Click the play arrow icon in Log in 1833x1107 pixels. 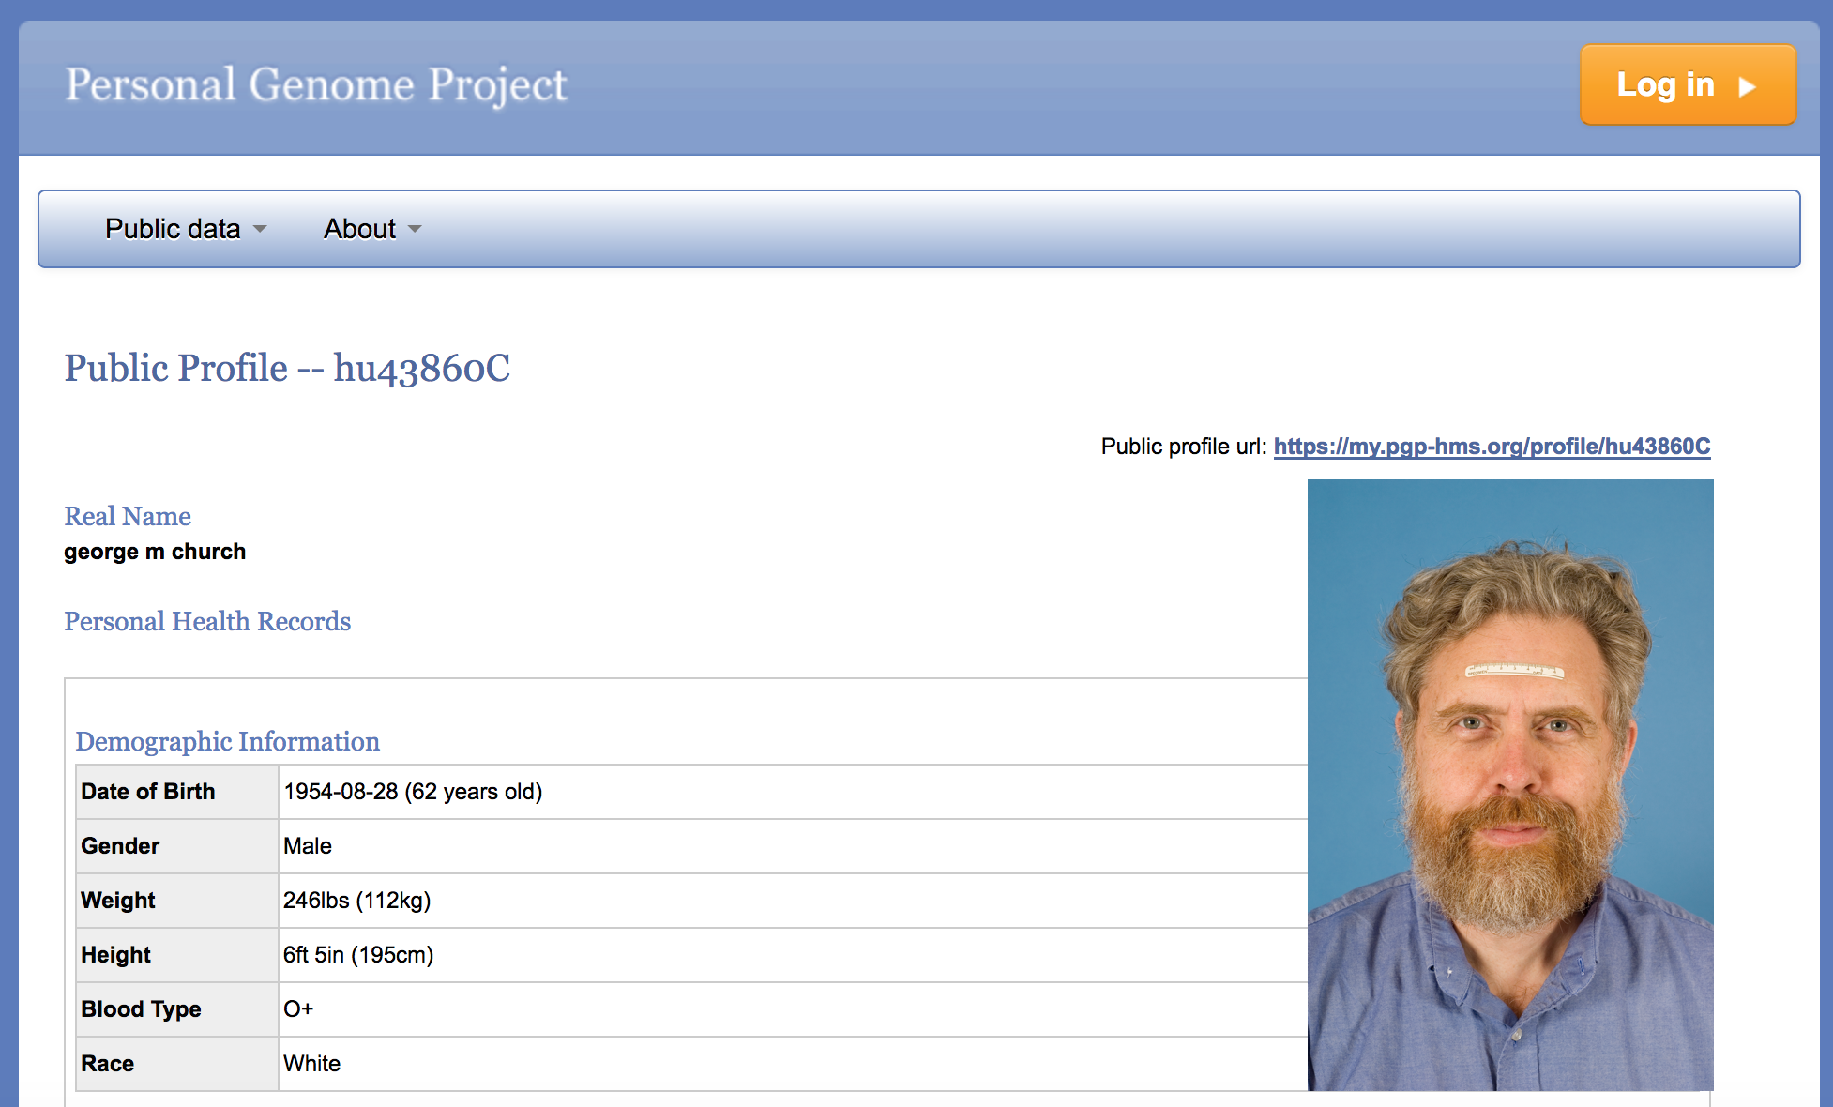(1747, 87)
